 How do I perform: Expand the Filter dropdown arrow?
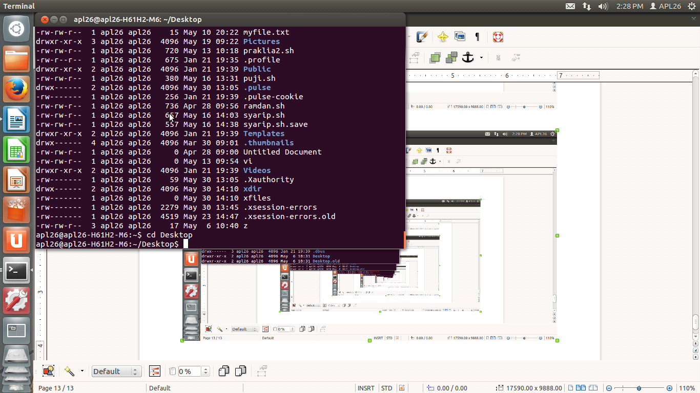(81, 371)
